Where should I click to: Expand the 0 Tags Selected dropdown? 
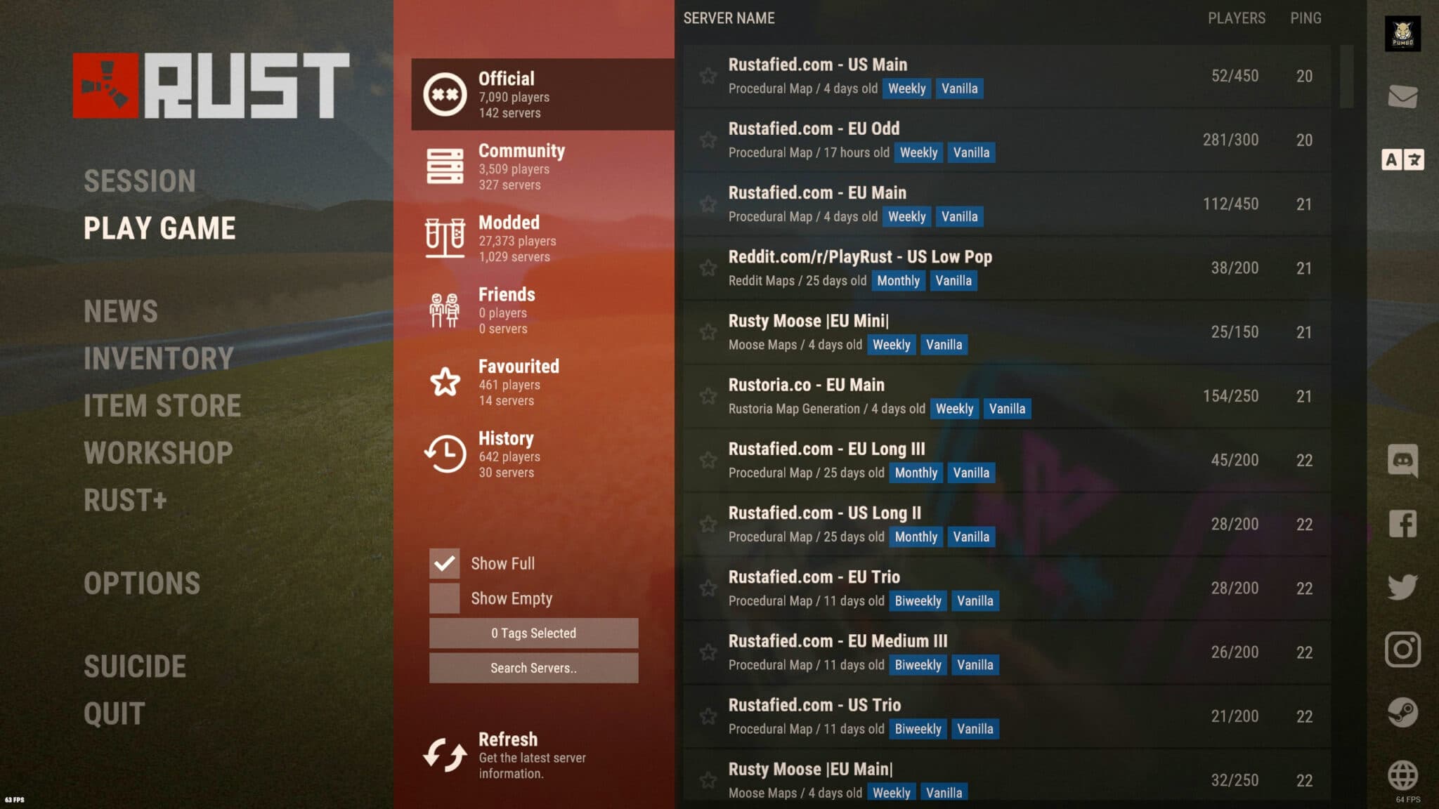tap(534, 632)
